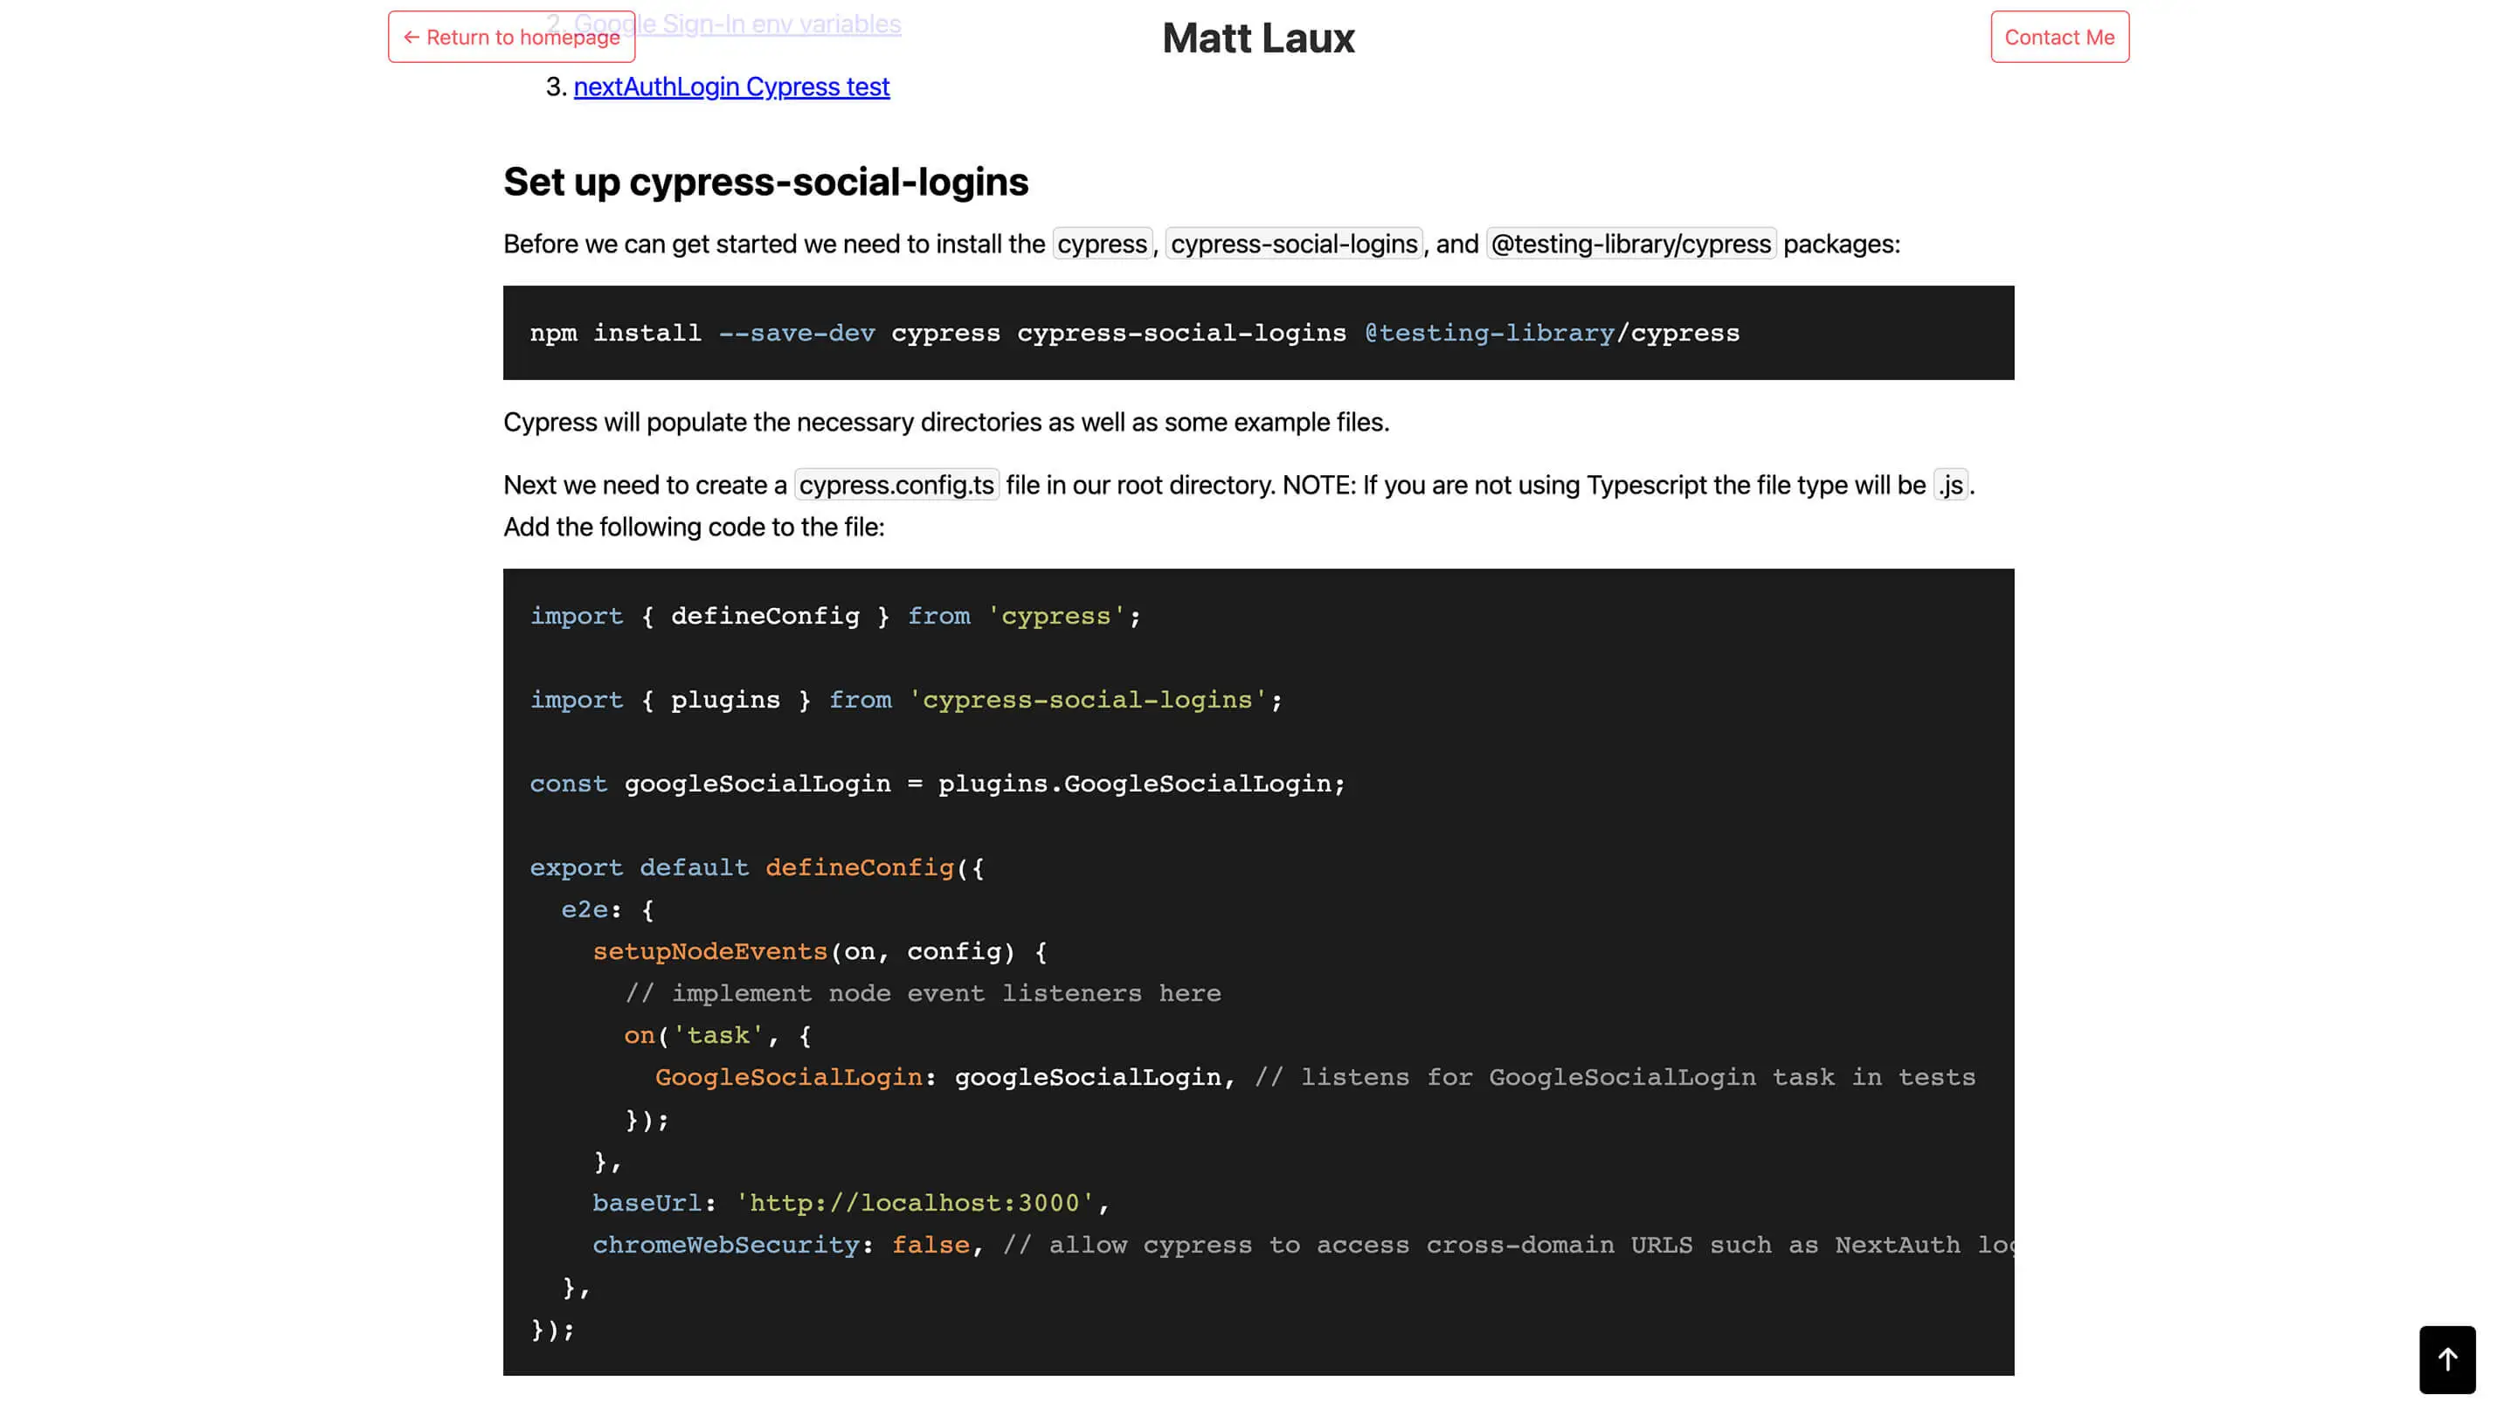Screen dimensions: 2518x1416
Task: Click the inline '.js' code label
Action: pyautogui.click(x=1950, y=485)
